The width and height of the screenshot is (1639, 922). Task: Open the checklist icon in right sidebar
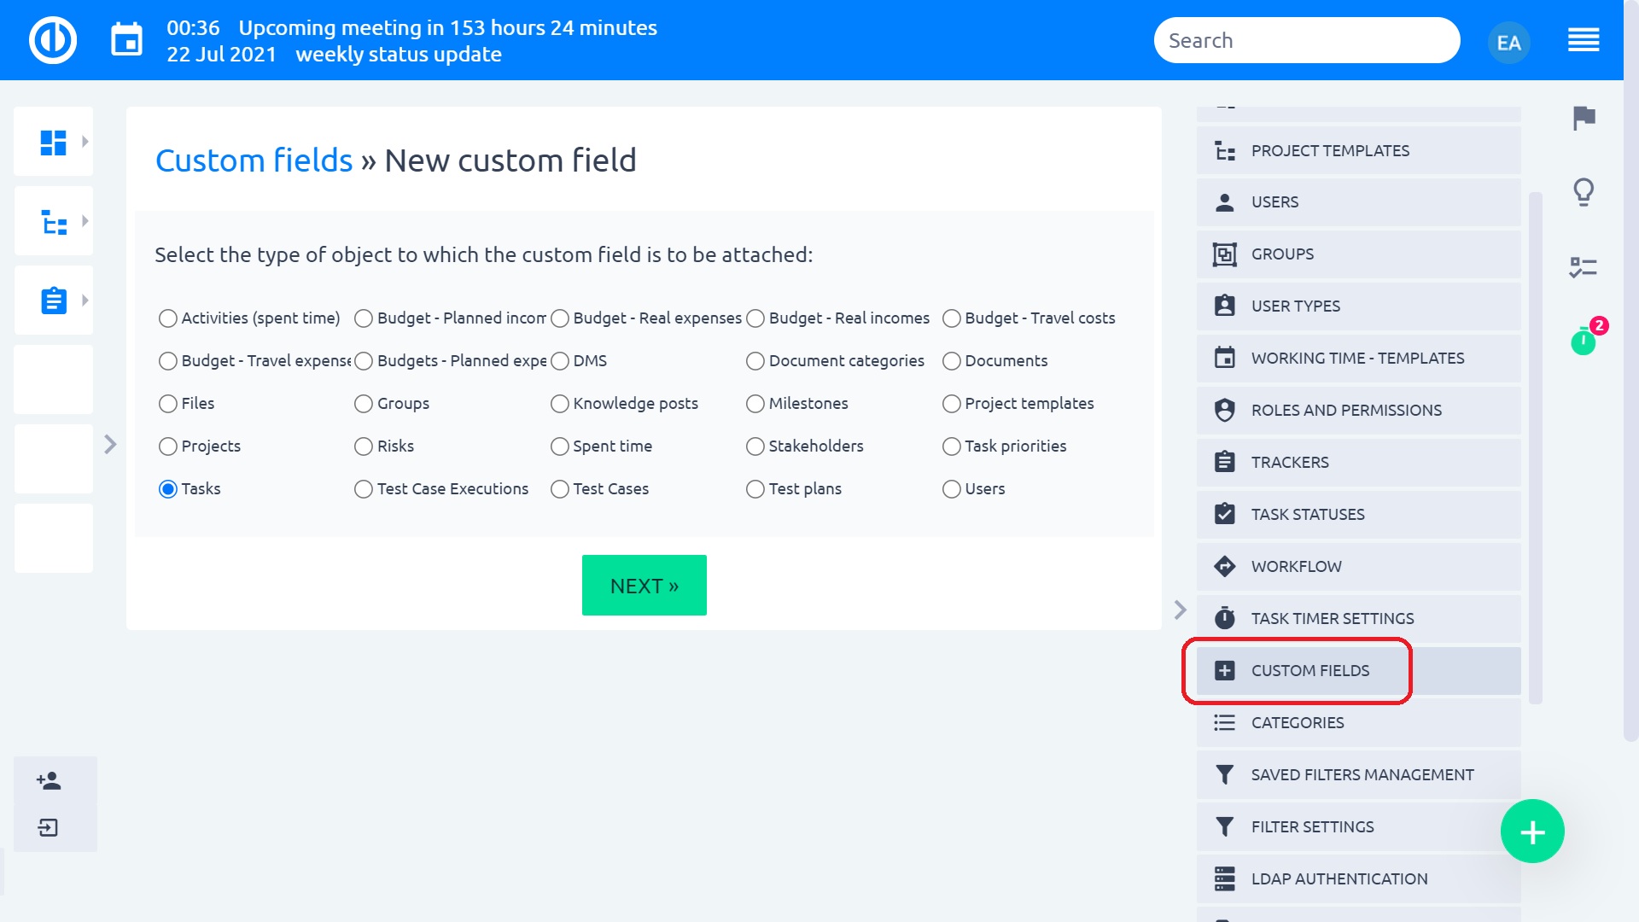click(1584, 267)
